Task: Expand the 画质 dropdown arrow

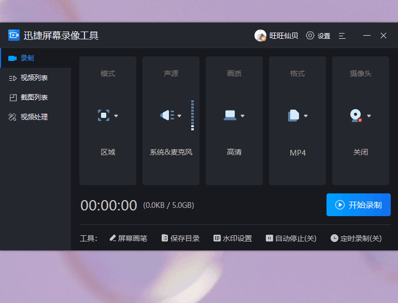Action: click(243, 116)
